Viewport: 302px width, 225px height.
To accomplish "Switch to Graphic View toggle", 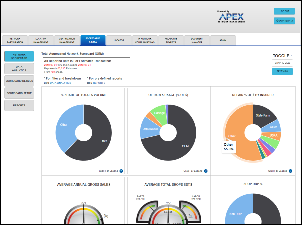I will pos(282,63).
